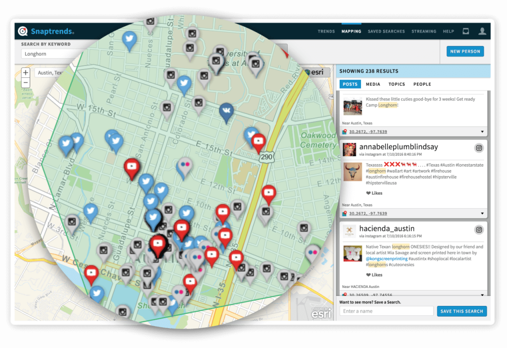Open Saved Searches in the top navigation
This screenshot has height=348, width=507.
(386, 31)
